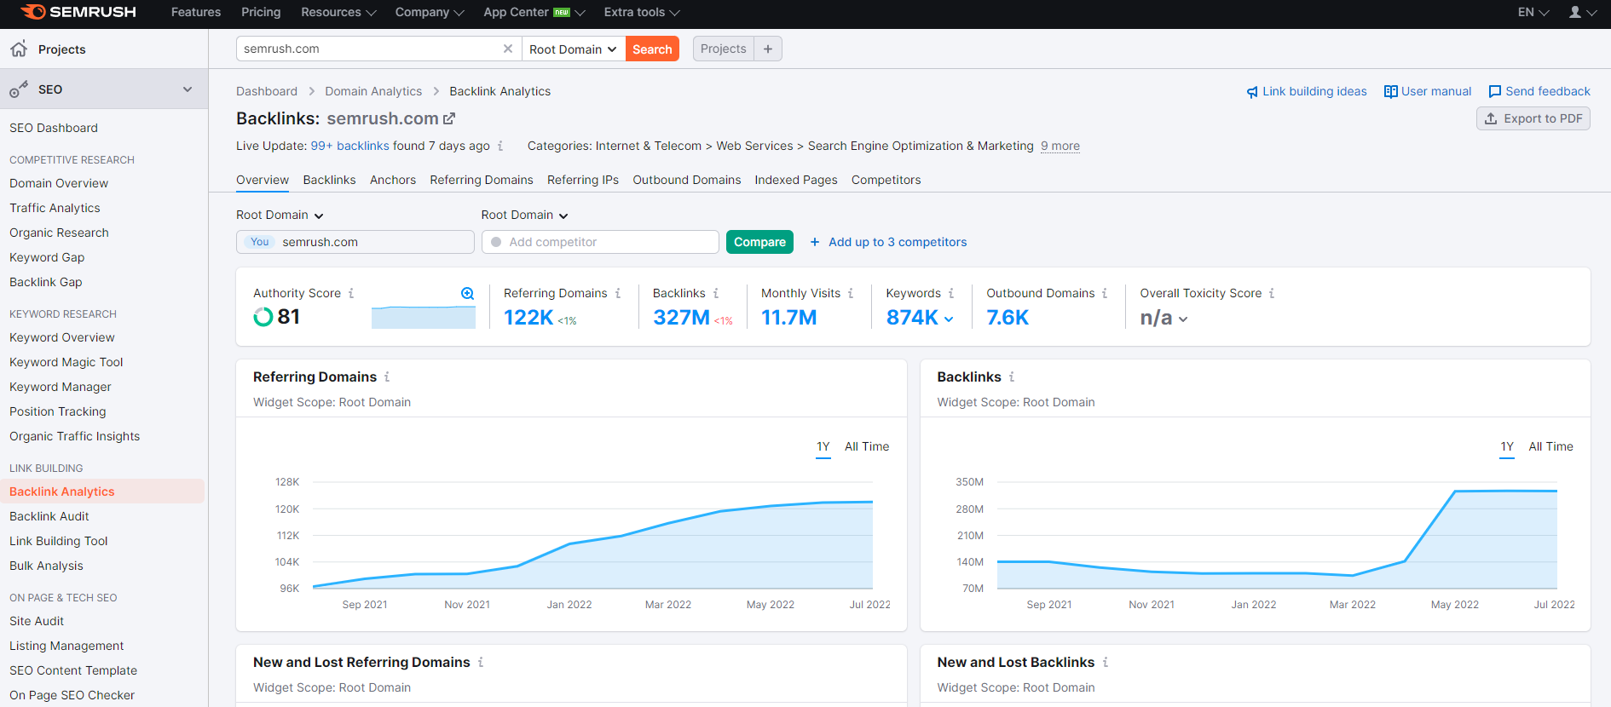Click the New and Lost Backlinks info icon
Screen dimensions: 1611x707
tap(1106, 662)
